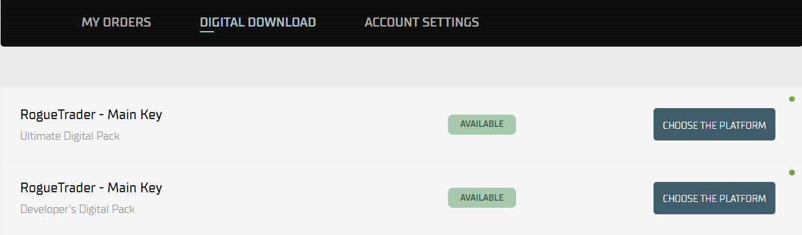The image size is (802, 235).
Task: Click the Available badge for Ultimate Digital Pack
Action: (x=482, y=124)
